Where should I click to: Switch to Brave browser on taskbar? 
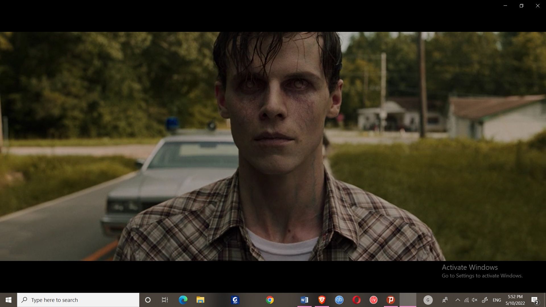point(322,300)
